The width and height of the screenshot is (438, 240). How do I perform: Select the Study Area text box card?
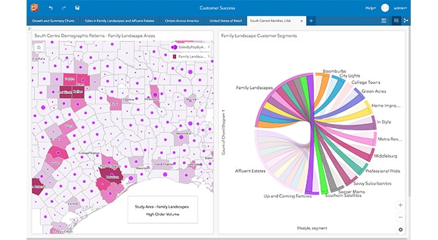pyautogui.click(x=163, y=210)
